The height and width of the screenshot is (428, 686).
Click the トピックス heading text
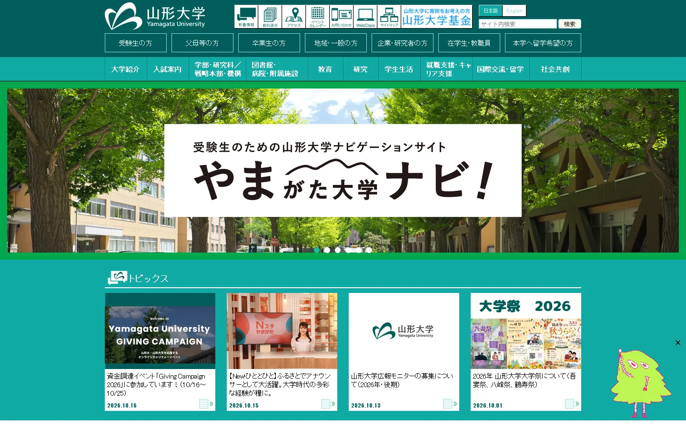[149, 278]
